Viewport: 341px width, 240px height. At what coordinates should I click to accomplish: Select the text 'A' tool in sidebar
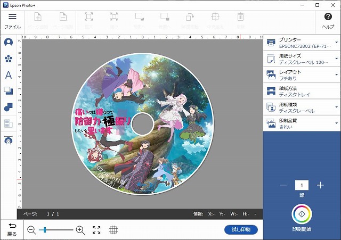point(9,75)
